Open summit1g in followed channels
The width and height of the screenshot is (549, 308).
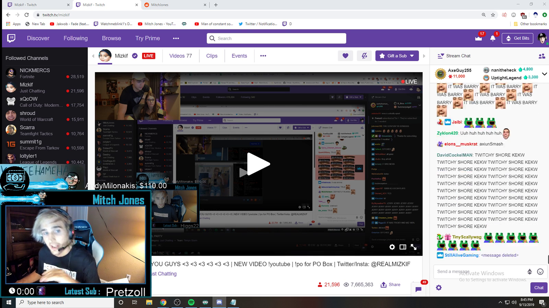45,144
